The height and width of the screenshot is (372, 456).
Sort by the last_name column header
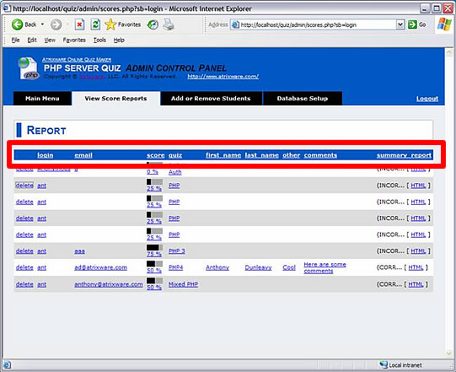(262, 155)
